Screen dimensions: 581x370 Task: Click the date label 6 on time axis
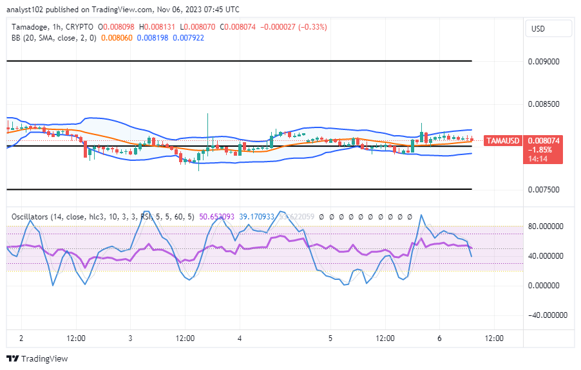[439, 338]
